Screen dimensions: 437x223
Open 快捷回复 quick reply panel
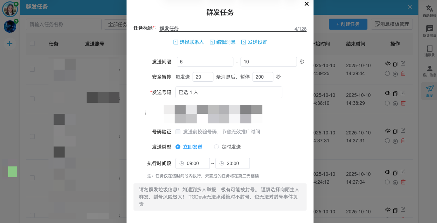coord(429,31)
